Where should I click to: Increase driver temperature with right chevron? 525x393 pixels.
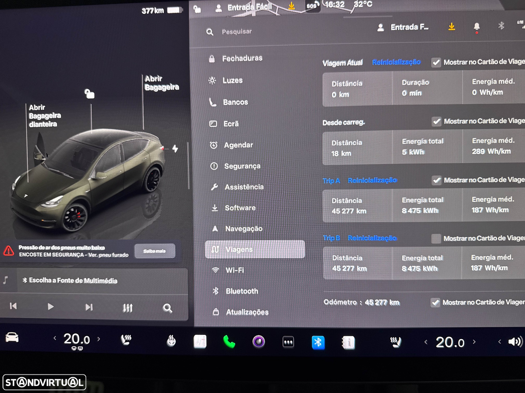[x=99, y=339]
